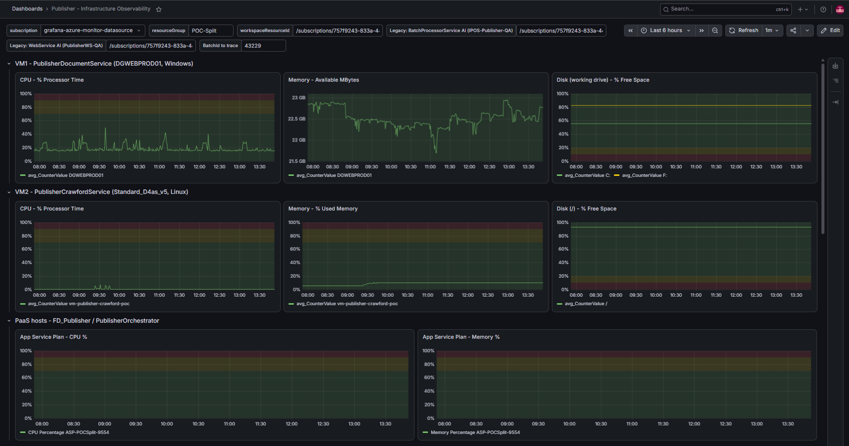
Task: Collapse the VM2 PublisherCrawfordService row
Action: click(9, 192)
